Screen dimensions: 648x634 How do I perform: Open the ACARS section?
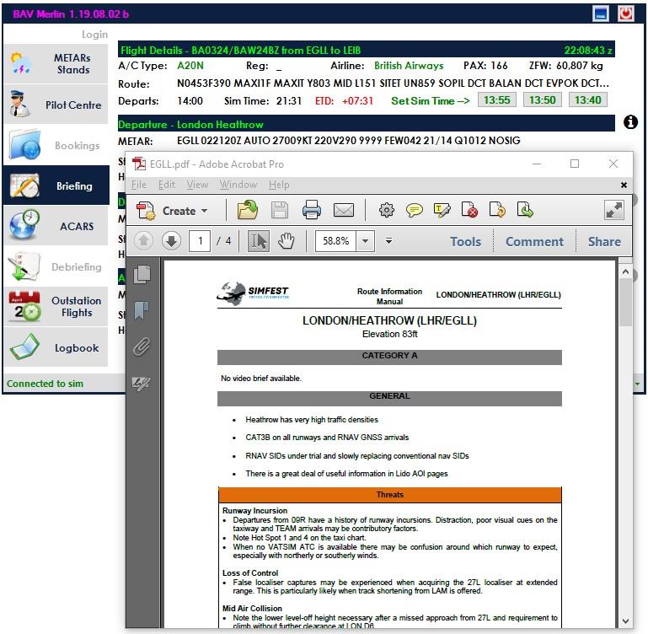coord(56,226)
